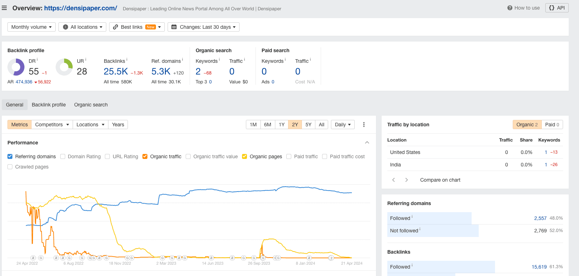
Task: Open the Locations dropdown
Action: click(90, 125)
